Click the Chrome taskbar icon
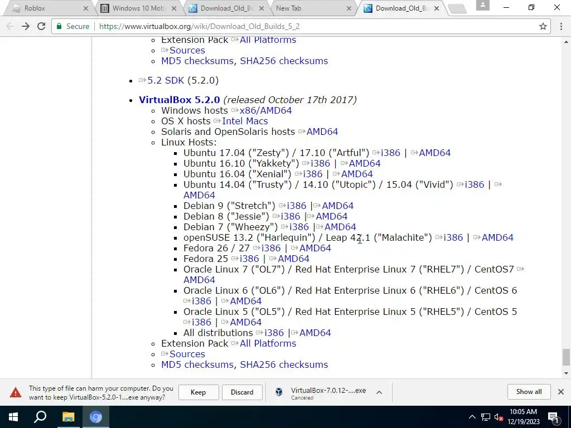571x428 pixels. (96, 417)
